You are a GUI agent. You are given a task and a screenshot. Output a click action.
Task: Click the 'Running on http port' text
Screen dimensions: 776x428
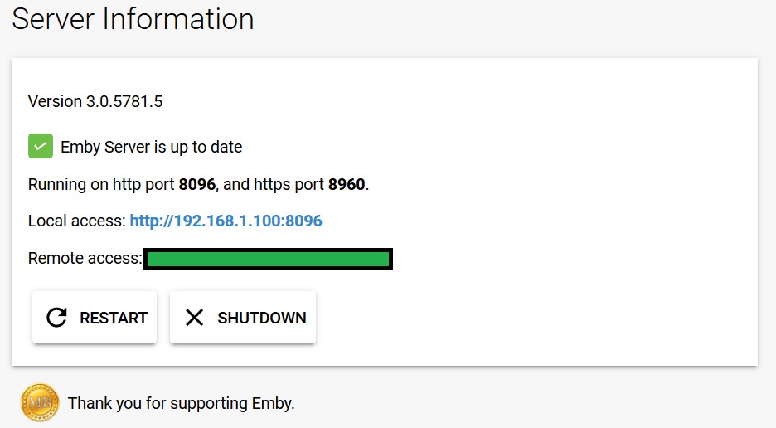(102, 185)
